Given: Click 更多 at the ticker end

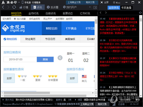Looking at the screenshot, I should pyautogui.click(x=138, y=100).
